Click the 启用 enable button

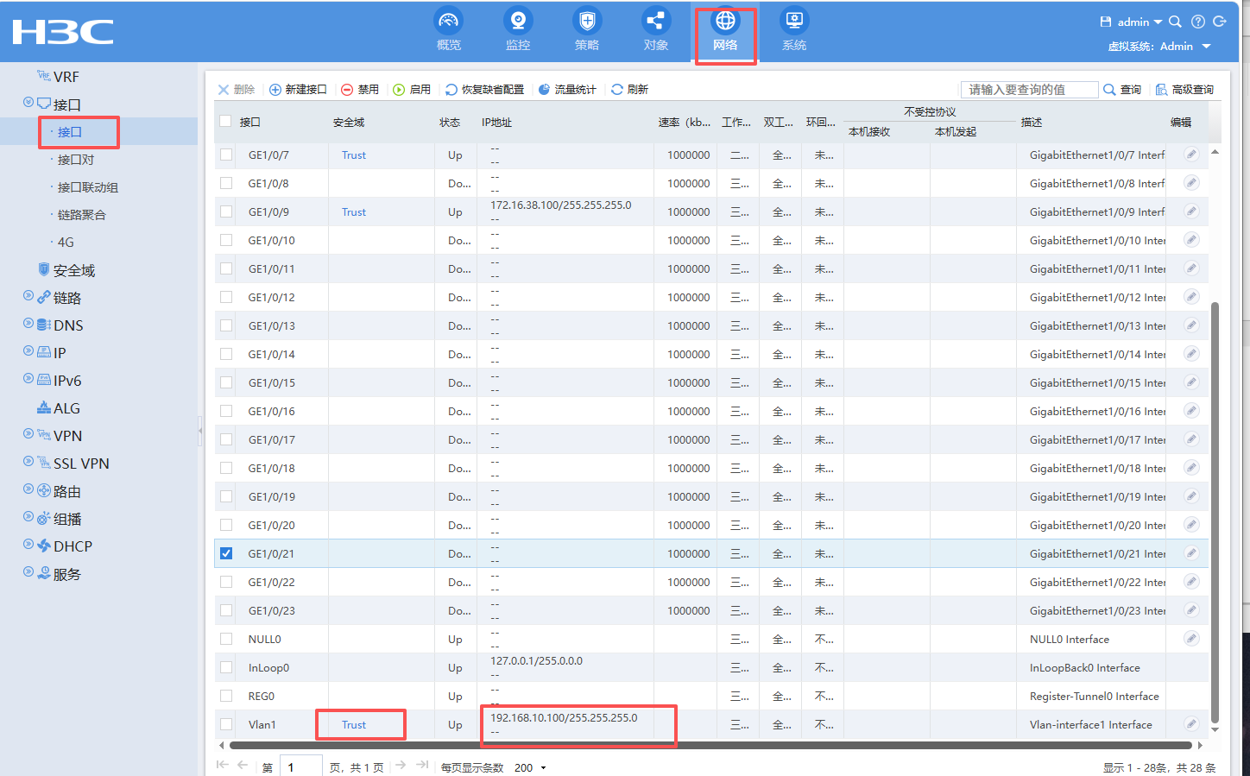[412, 90]
